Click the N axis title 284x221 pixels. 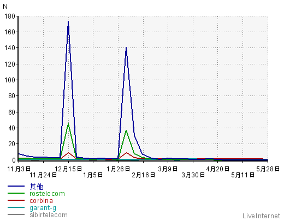tap(5, 7)
